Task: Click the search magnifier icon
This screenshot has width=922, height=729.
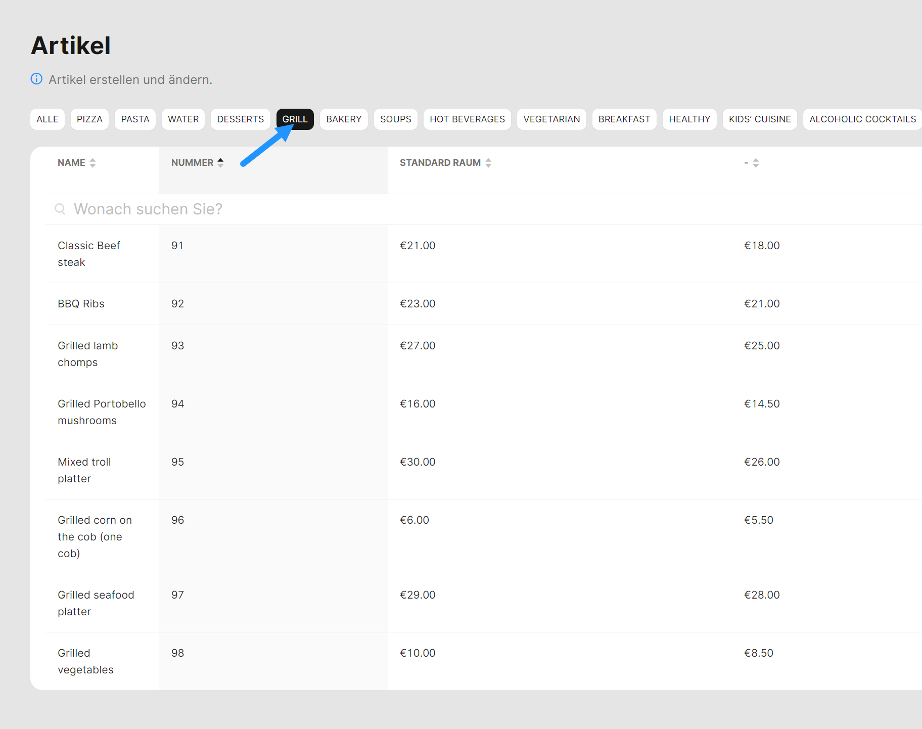Action: [x=60, y=209]
